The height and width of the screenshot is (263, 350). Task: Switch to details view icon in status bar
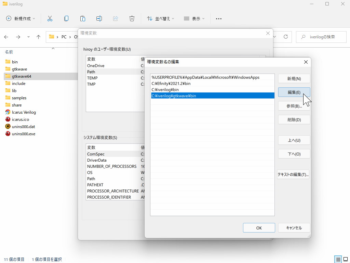[338, 260]
